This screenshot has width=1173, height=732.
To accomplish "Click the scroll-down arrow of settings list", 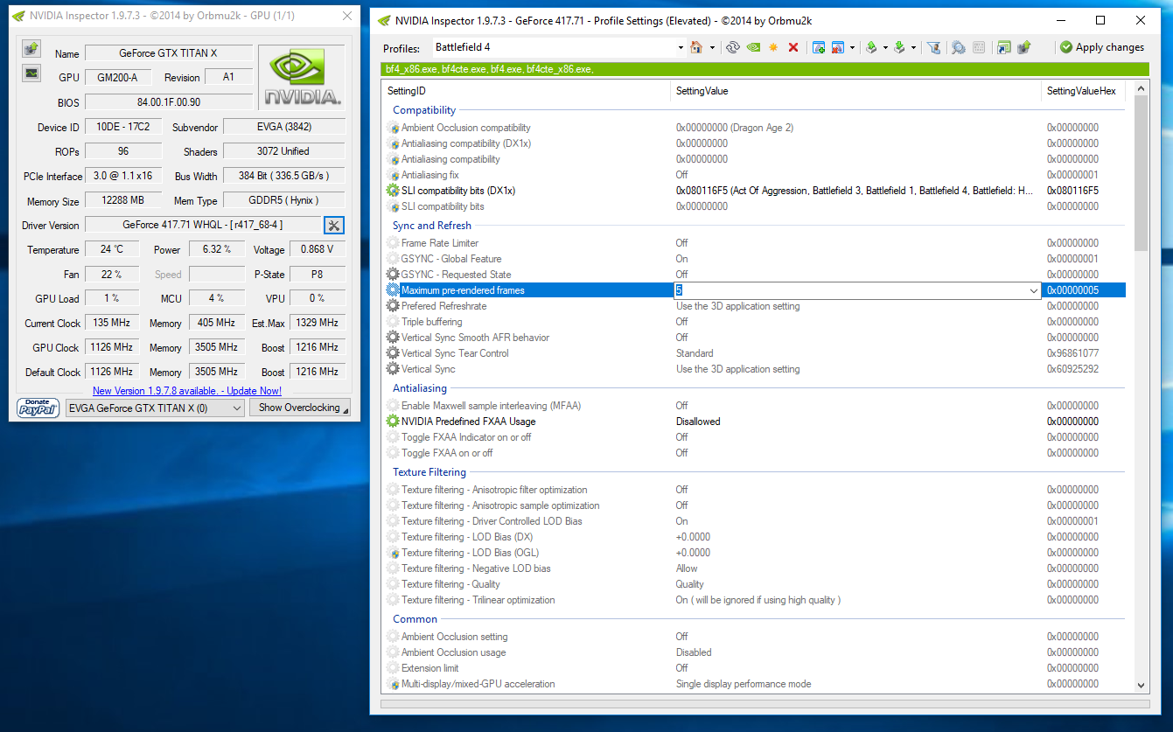I will (x=1142, y=686).
